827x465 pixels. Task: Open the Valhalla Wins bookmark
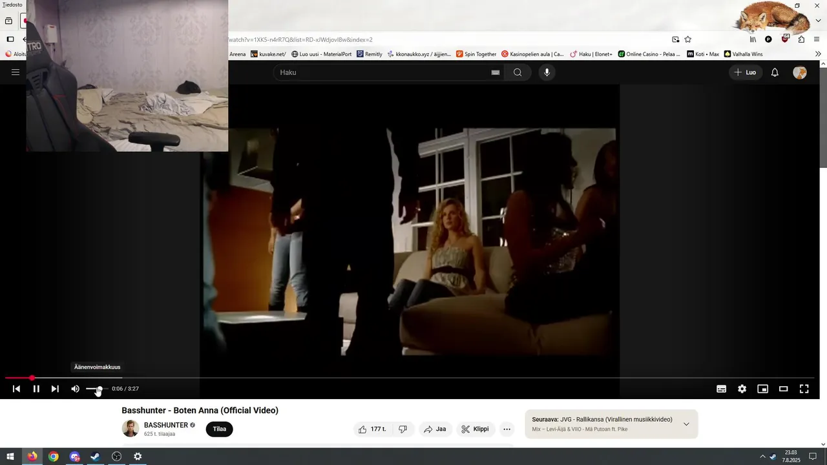[x=744, y=54]
